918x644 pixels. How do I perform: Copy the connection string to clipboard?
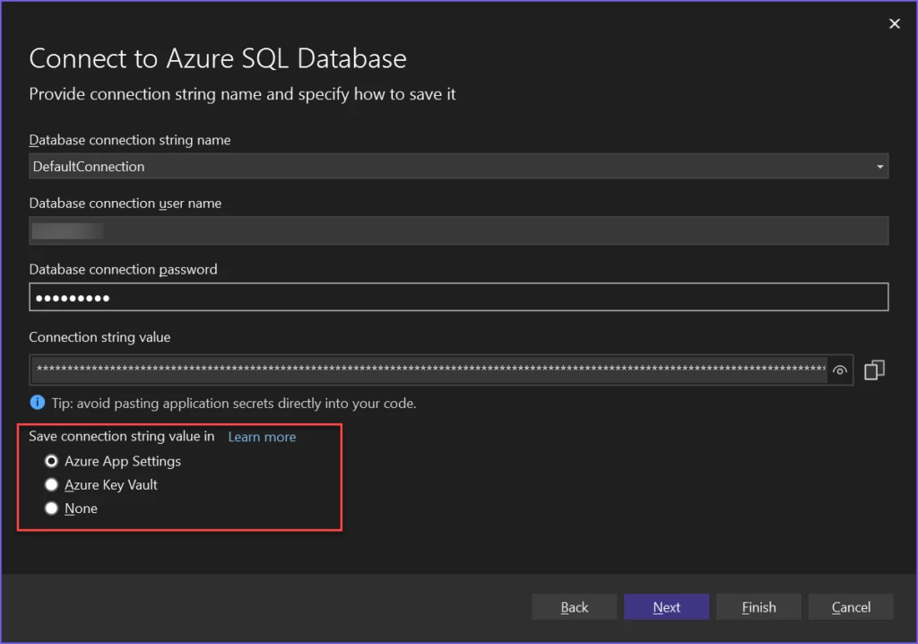click(x=874, y=370)
